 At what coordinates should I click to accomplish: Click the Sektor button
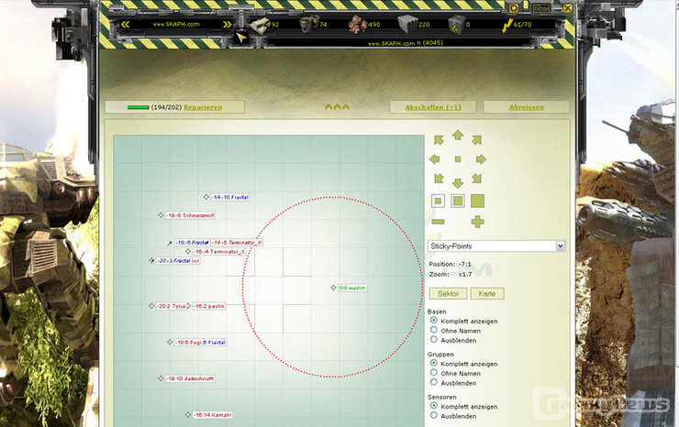coord(448,293)
